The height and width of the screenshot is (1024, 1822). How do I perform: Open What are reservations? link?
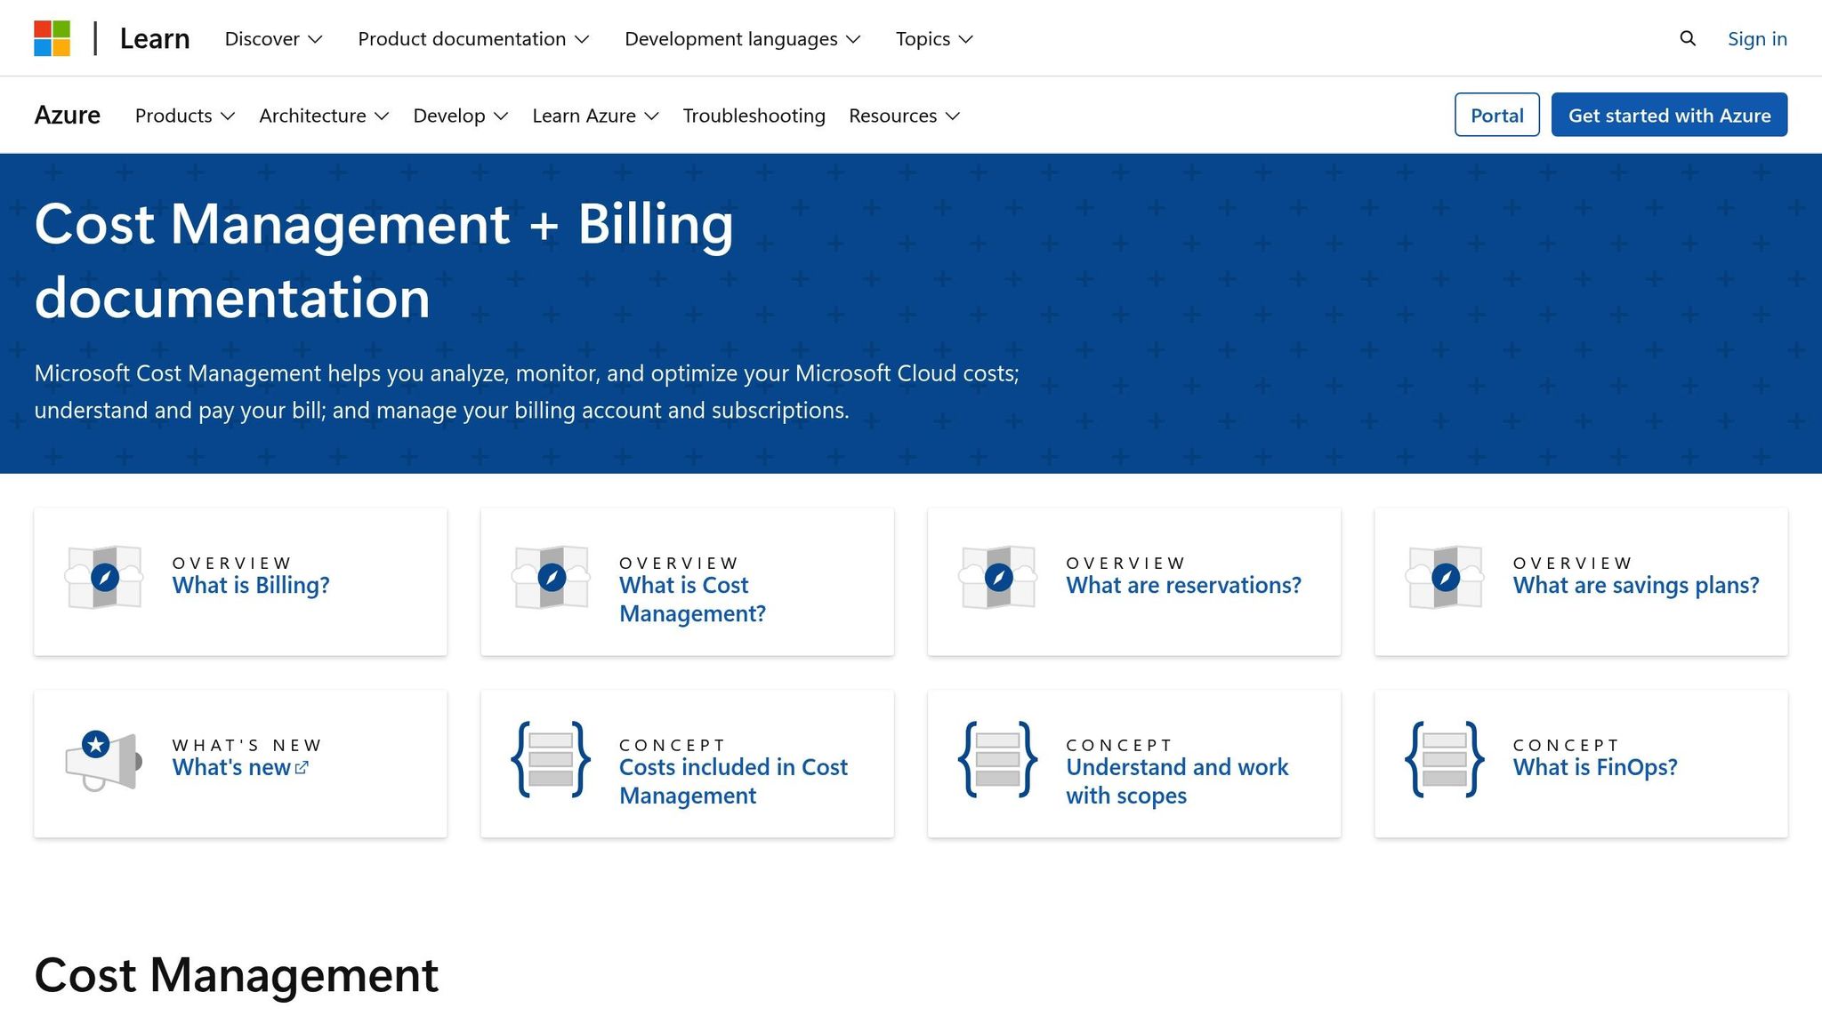(1183, 585)
